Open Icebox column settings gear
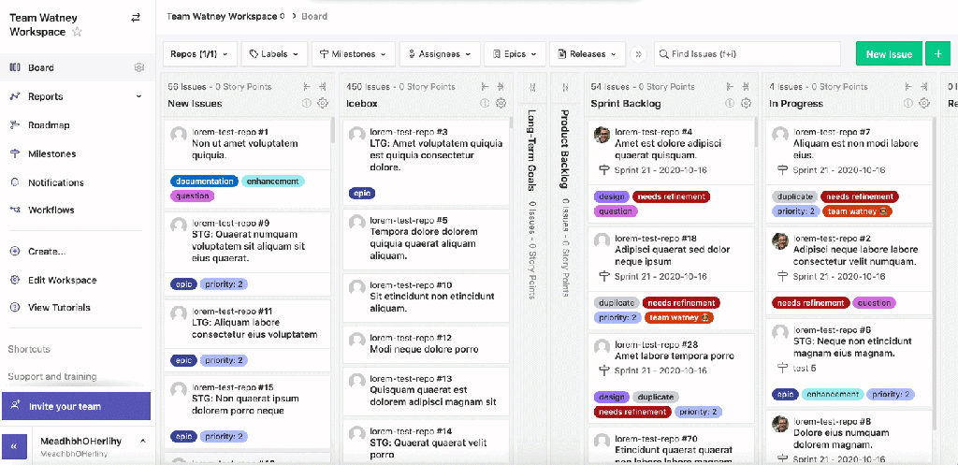This screenshot has width=958, height=465. coord(501,103)
